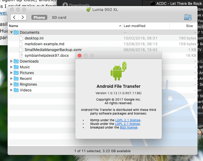Viewport: 203px width, 161px height.
Task: Expand the Music folder
Action: pyautogui.click(x=11, y=67)
